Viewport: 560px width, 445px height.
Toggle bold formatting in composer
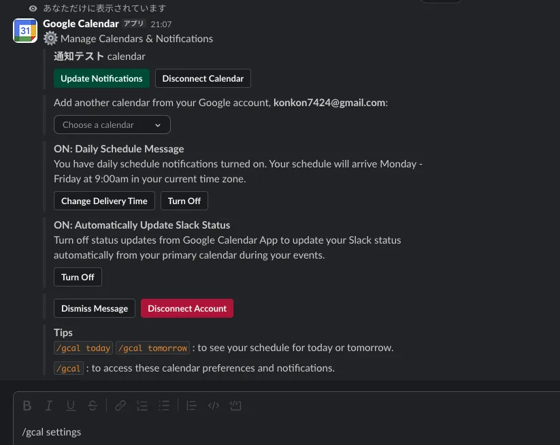click(x=27, y=406)
